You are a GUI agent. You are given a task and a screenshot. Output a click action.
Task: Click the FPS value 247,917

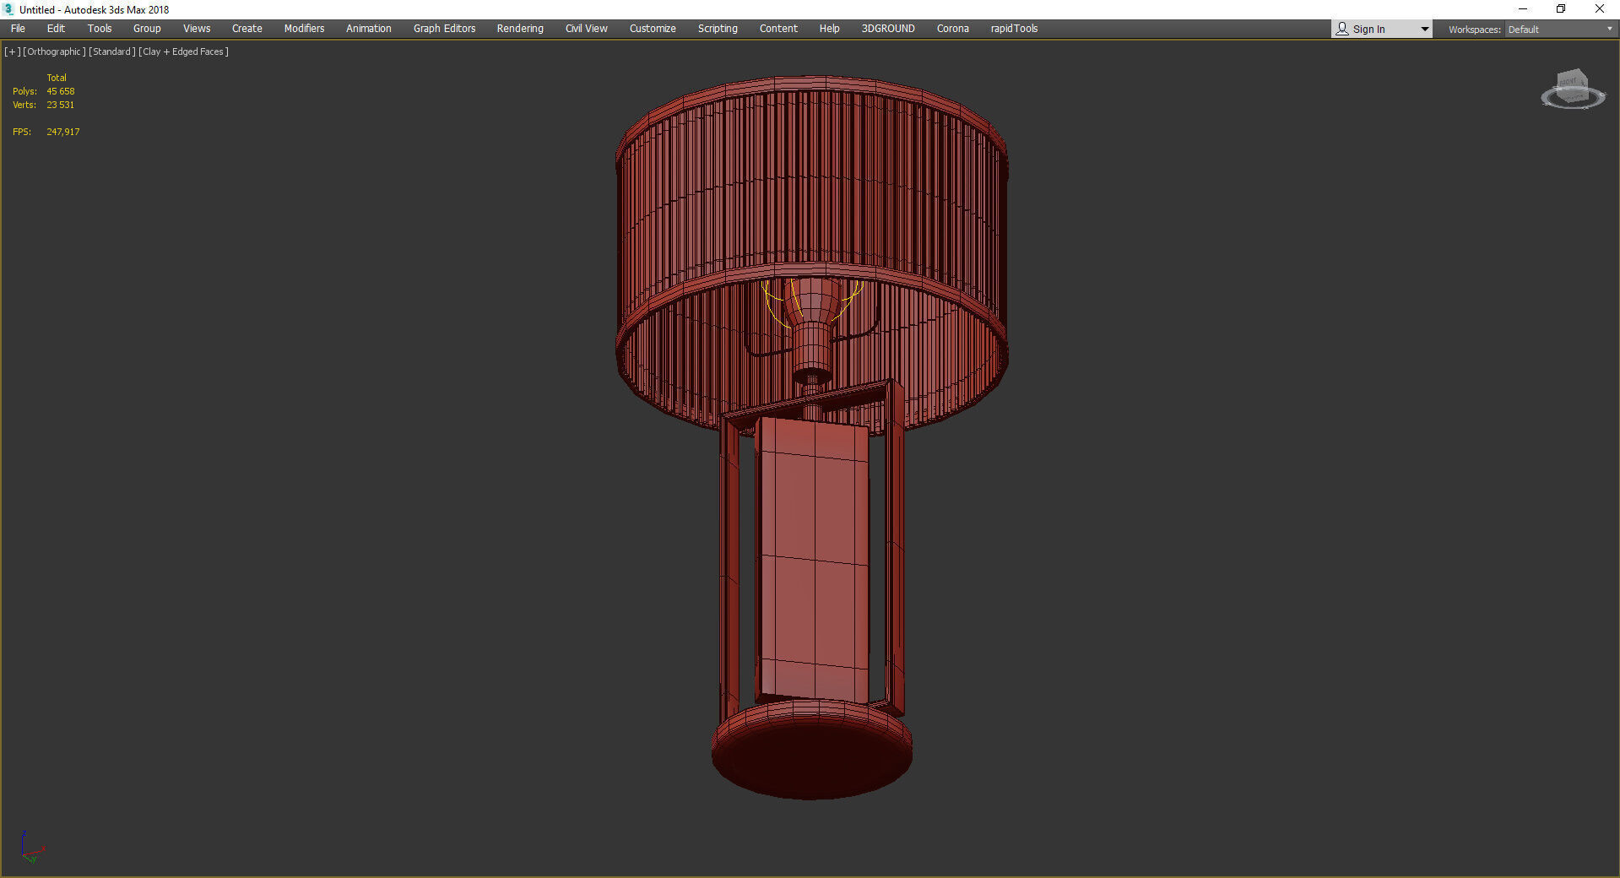pyautogui.click(x=63, y=132)
